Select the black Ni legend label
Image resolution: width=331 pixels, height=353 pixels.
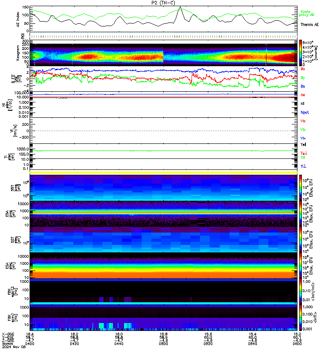click(x=302, y=104)
